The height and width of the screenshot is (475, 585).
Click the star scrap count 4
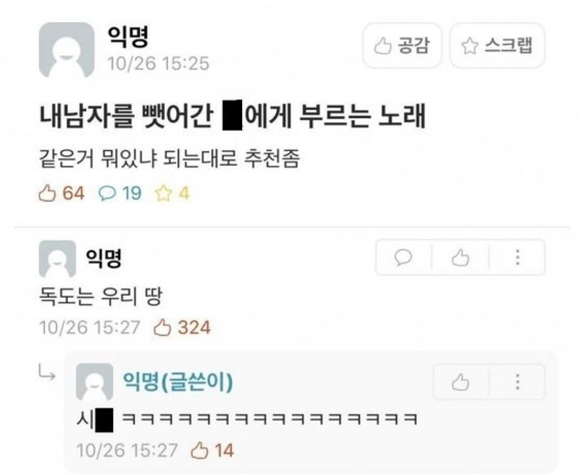(172, 193)
